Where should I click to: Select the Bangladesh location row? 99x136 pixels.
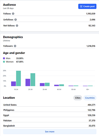(49, 126)
